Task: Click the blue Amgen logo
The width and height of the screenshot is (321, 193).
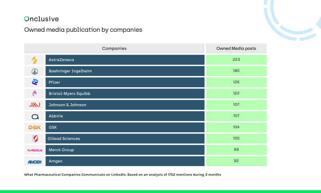Action: (x=35, y=162)
